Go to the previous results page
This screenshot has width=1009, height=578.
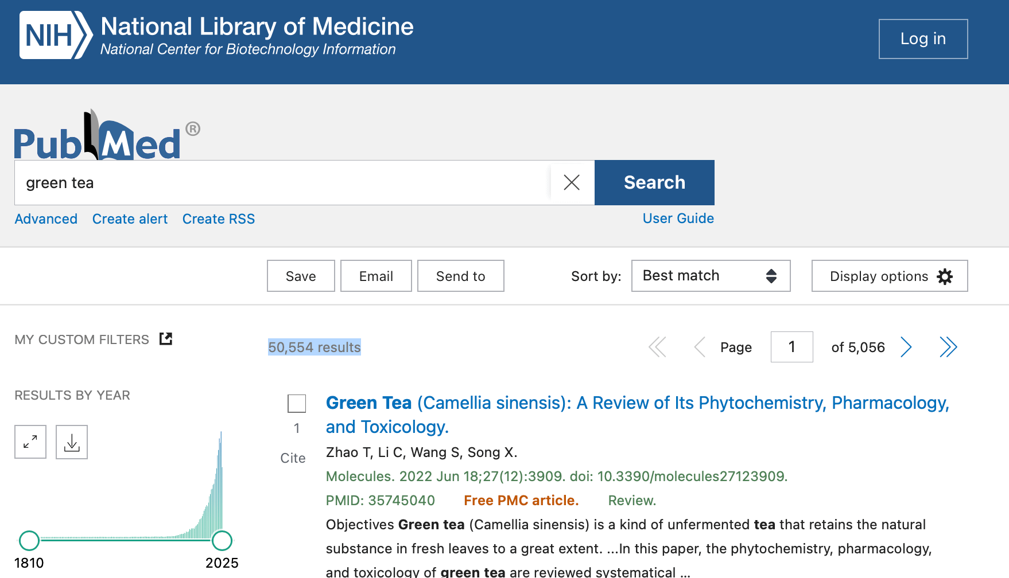(699, 347)
